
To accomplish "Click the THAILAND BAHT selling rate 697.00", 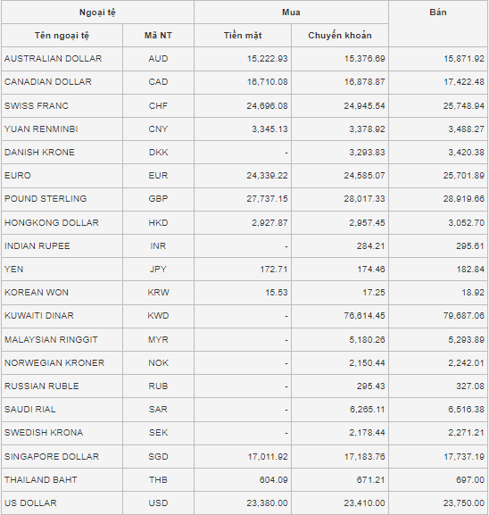I will [x=470, y=480].
